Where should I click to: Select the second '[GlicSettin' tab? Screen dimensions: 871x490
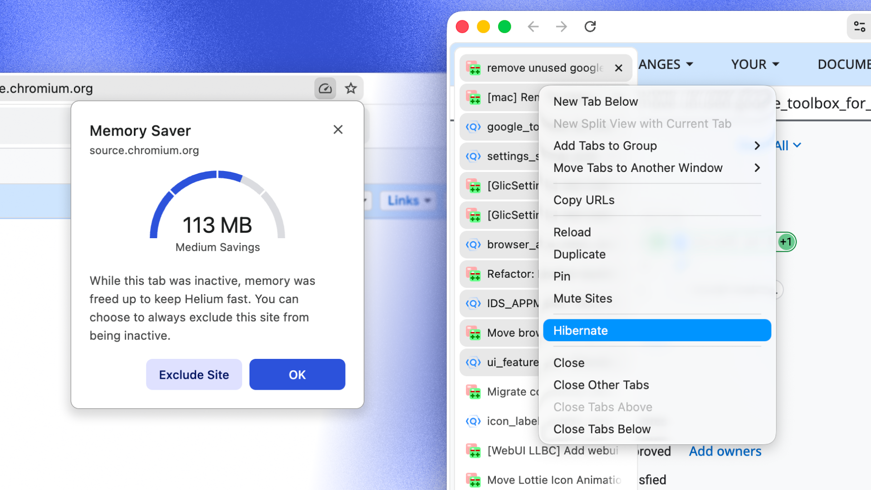499,215
